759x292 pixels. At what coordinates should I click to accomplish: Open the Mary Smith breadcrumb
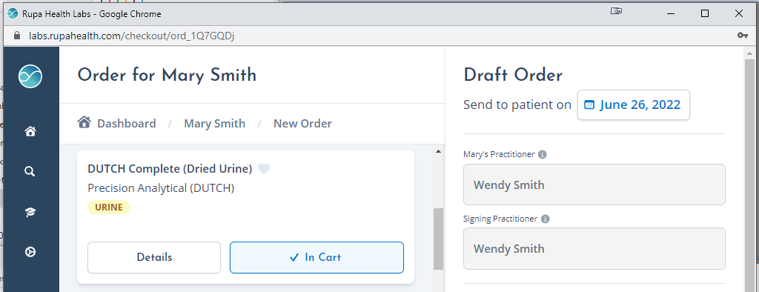[x=214, y=124]
